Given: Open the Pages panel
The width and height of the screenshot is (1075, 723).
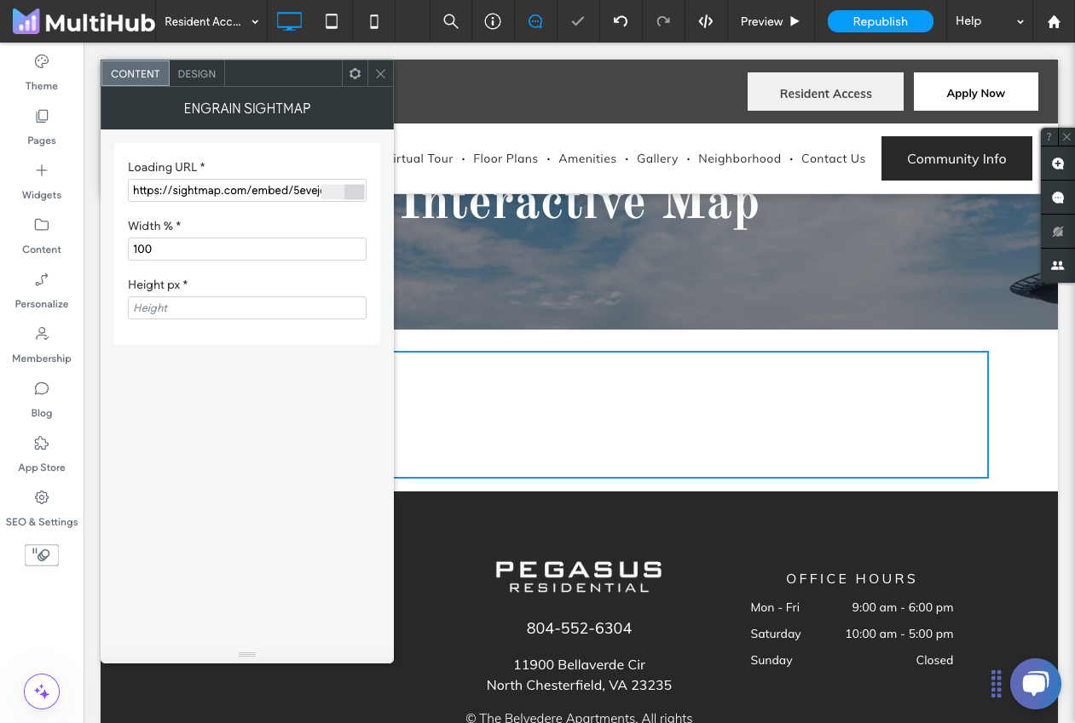Looking at the screenshot, I should (x=42, y=127).
